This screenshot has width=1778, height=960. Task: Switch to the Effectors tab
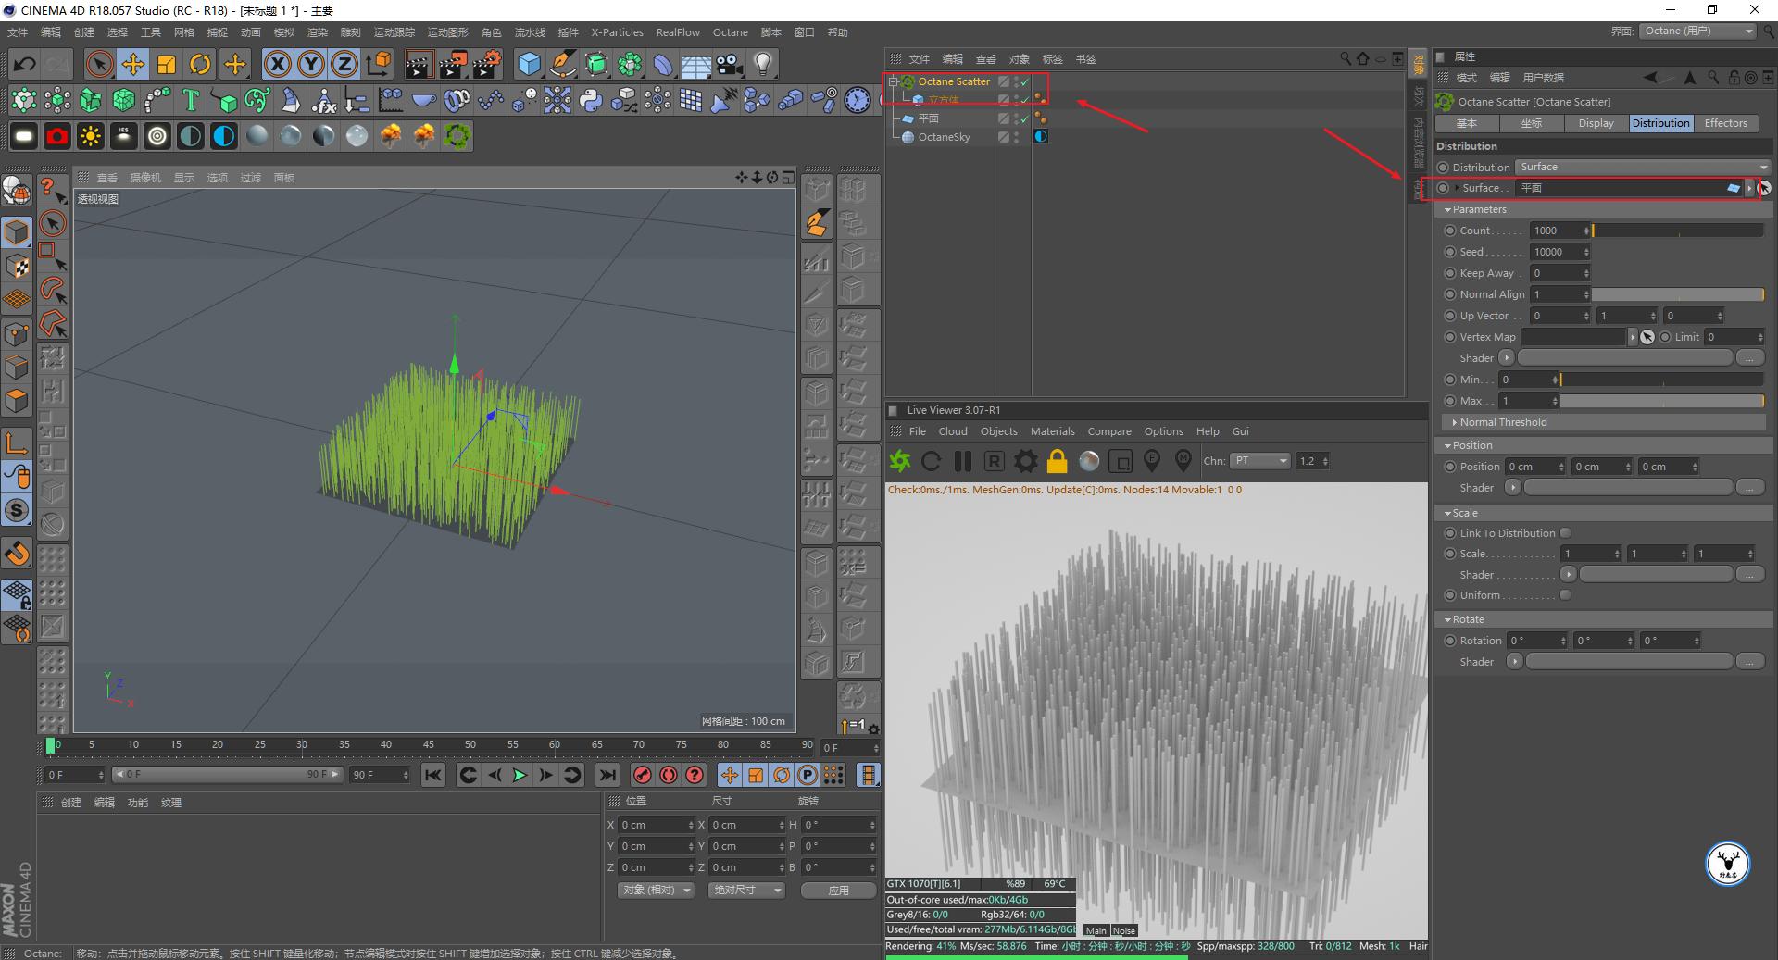(x=1725, y=123)
